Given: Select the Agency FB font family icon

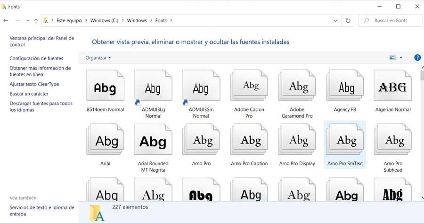Looking at the screenshot, I should 345,86.
